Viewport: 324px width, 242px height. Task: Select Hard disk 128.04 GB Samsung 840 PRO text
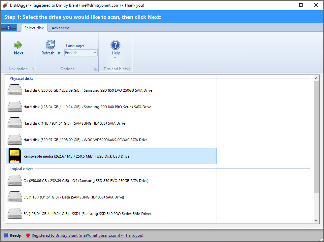click(x=87, y=107)
